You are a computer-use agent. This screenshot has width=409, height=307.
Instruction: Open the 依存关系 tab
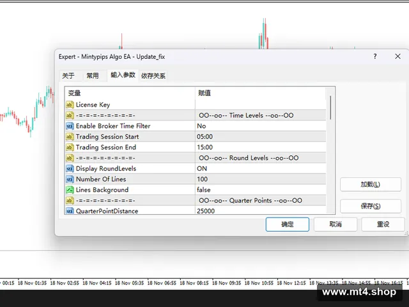coord(153,76)
